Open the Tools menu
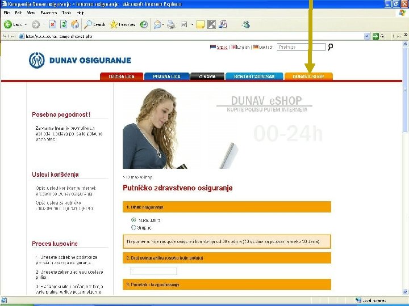 [x=66, y=12]
